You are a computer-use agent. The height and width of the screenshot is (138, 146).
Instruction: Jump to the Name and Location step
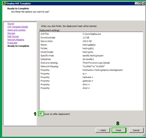click(17, 30)
